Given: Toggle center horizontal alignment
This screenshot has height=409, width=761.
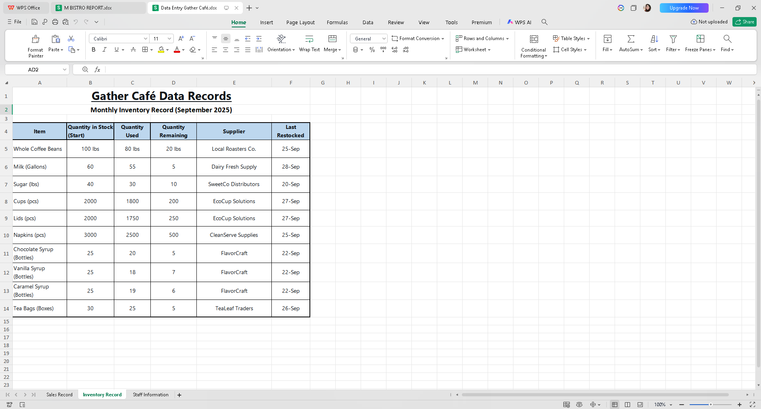Looking at the screenshot, I should pyautogui.click(x=226, y=50).
